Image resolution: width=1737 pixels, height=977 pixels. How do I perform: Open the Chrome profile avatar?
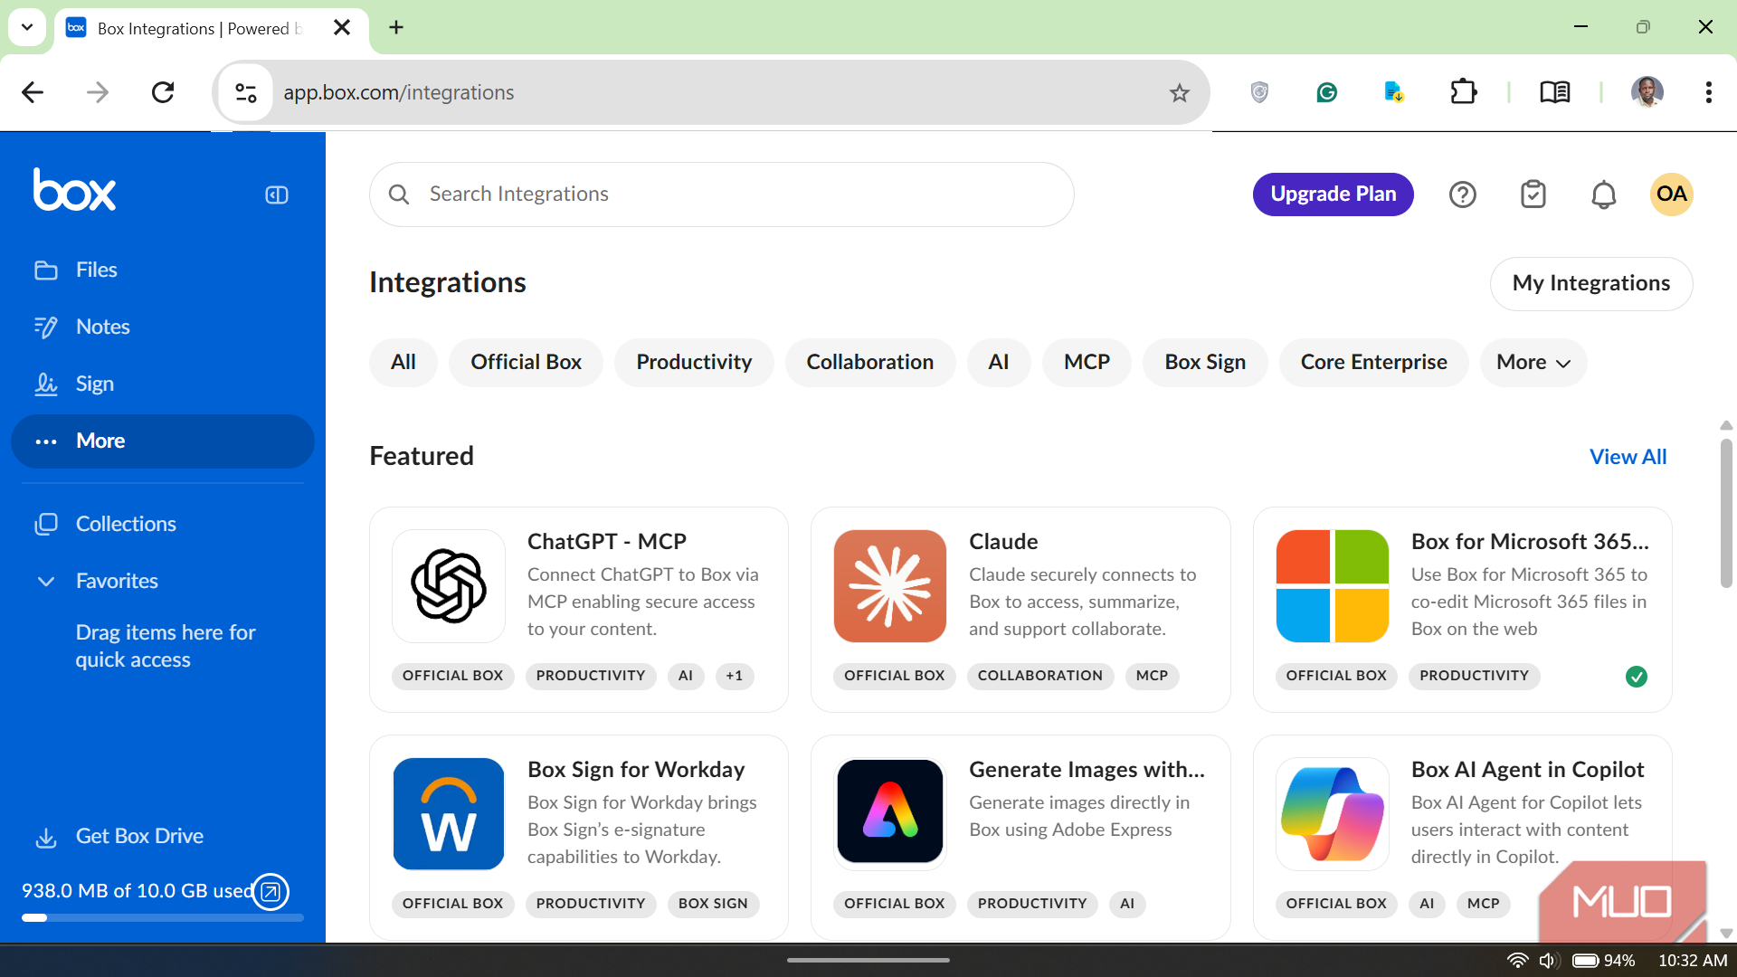click(x=1647, y=92)
